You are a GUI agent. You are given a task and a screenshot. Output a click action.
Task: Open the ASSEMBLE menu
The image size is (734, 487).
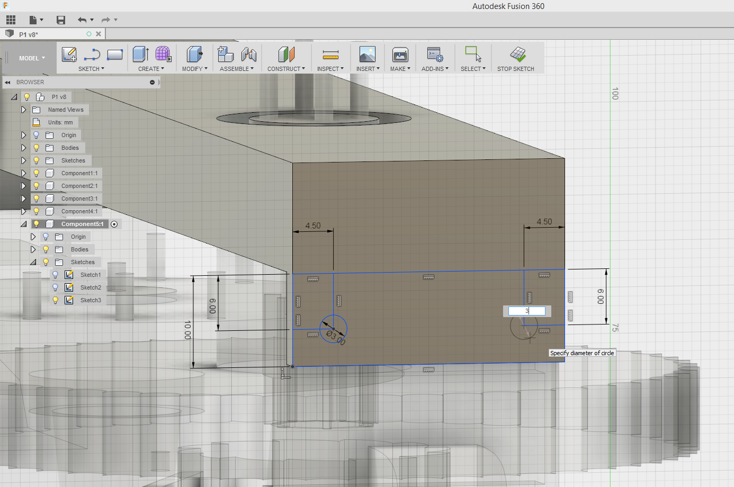[237, 69]
